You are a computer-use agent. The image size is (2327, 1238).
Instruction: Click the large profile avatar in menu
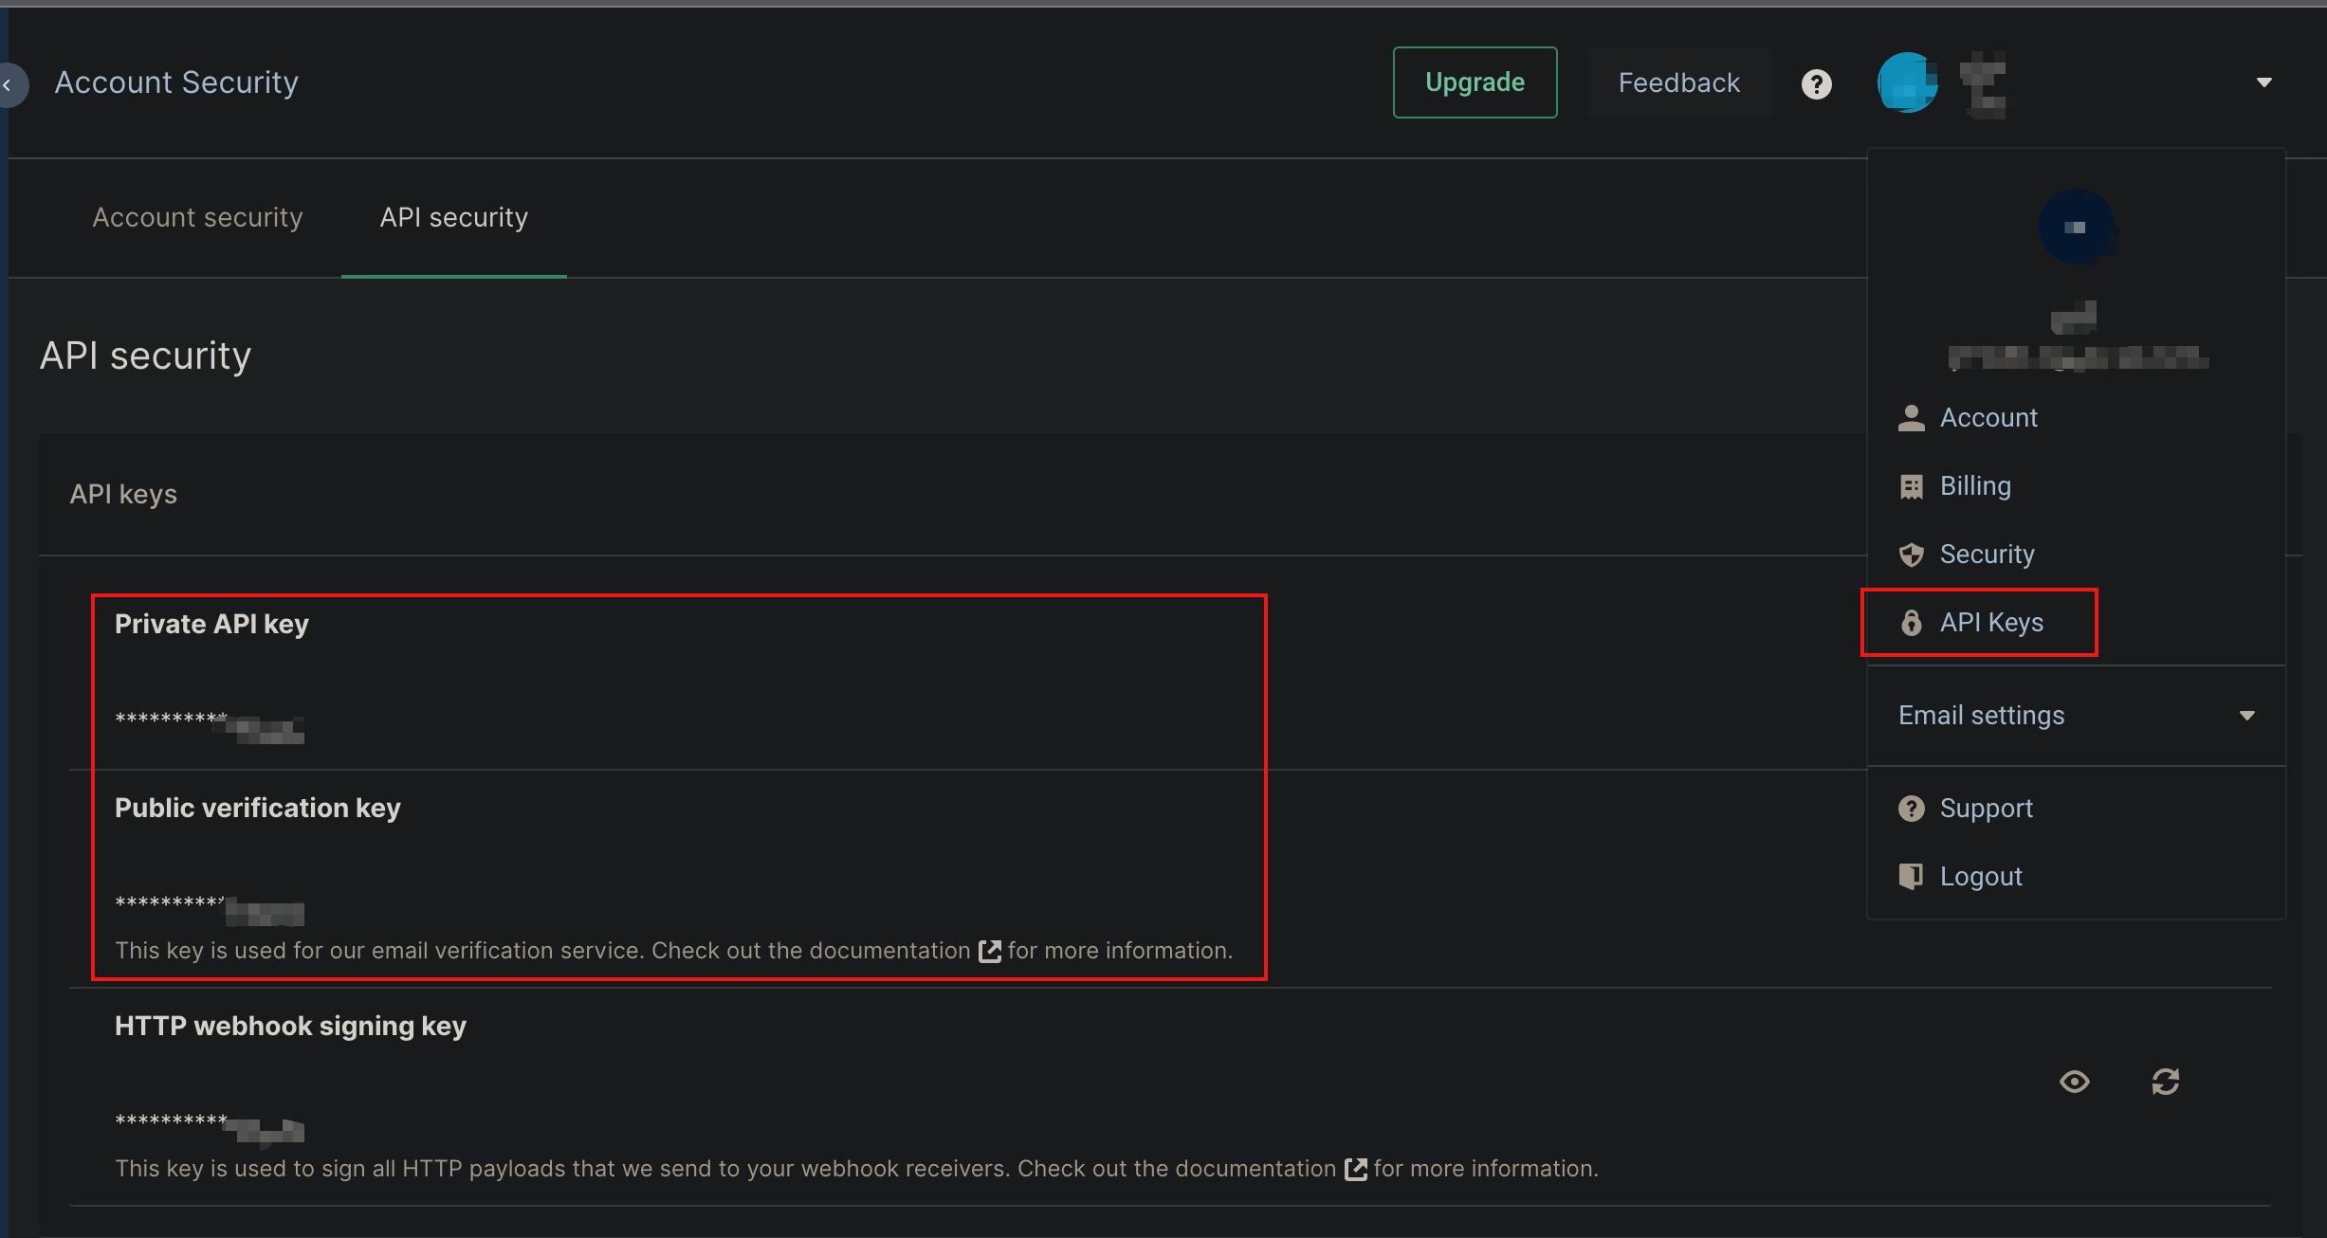coord(2076,228)
